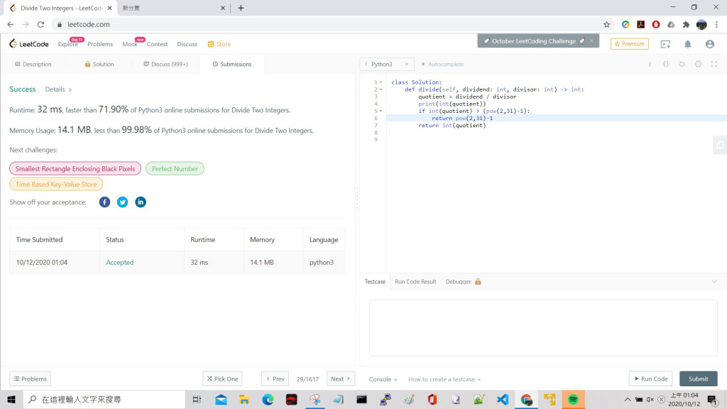
Task: Open Problems in navigation bar
Action: [100, 44]
